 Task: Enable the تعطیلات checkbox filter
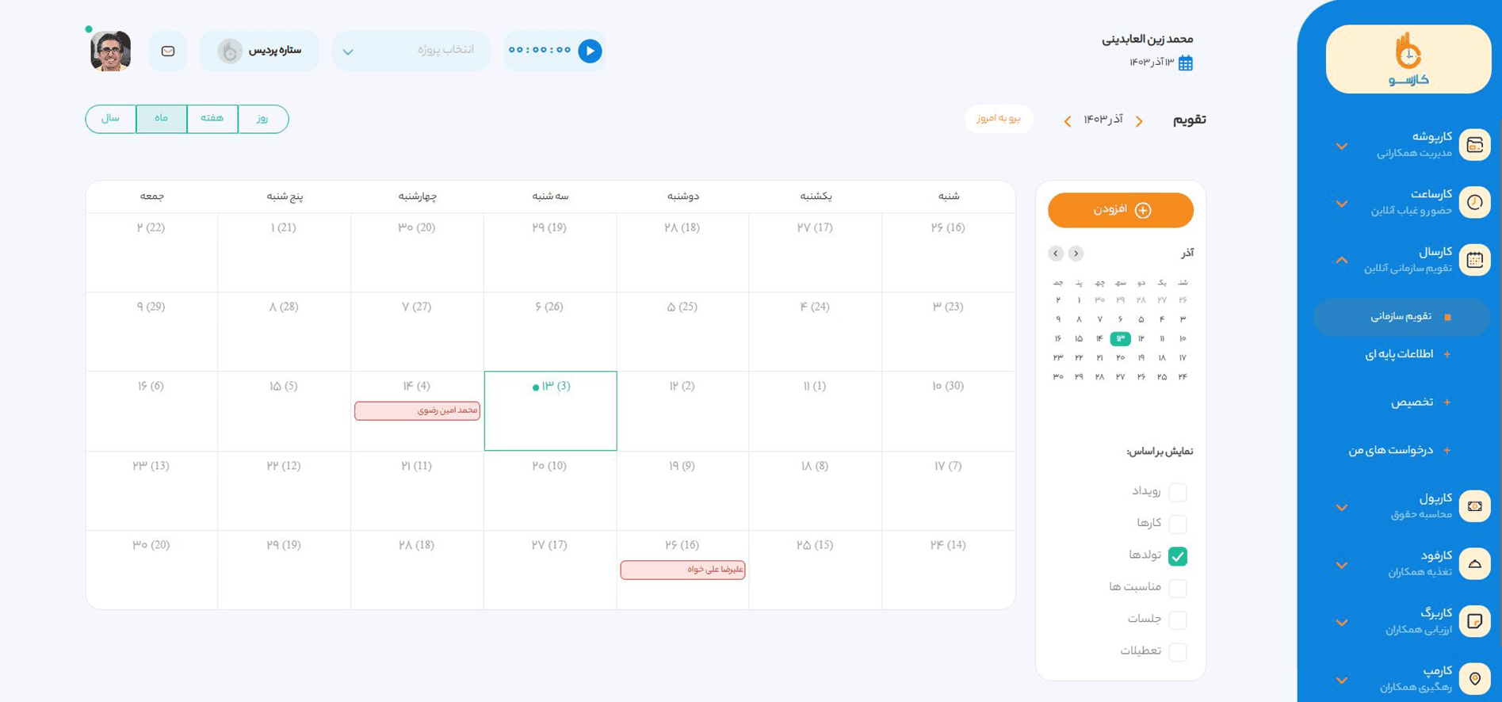pos(1178,651)
